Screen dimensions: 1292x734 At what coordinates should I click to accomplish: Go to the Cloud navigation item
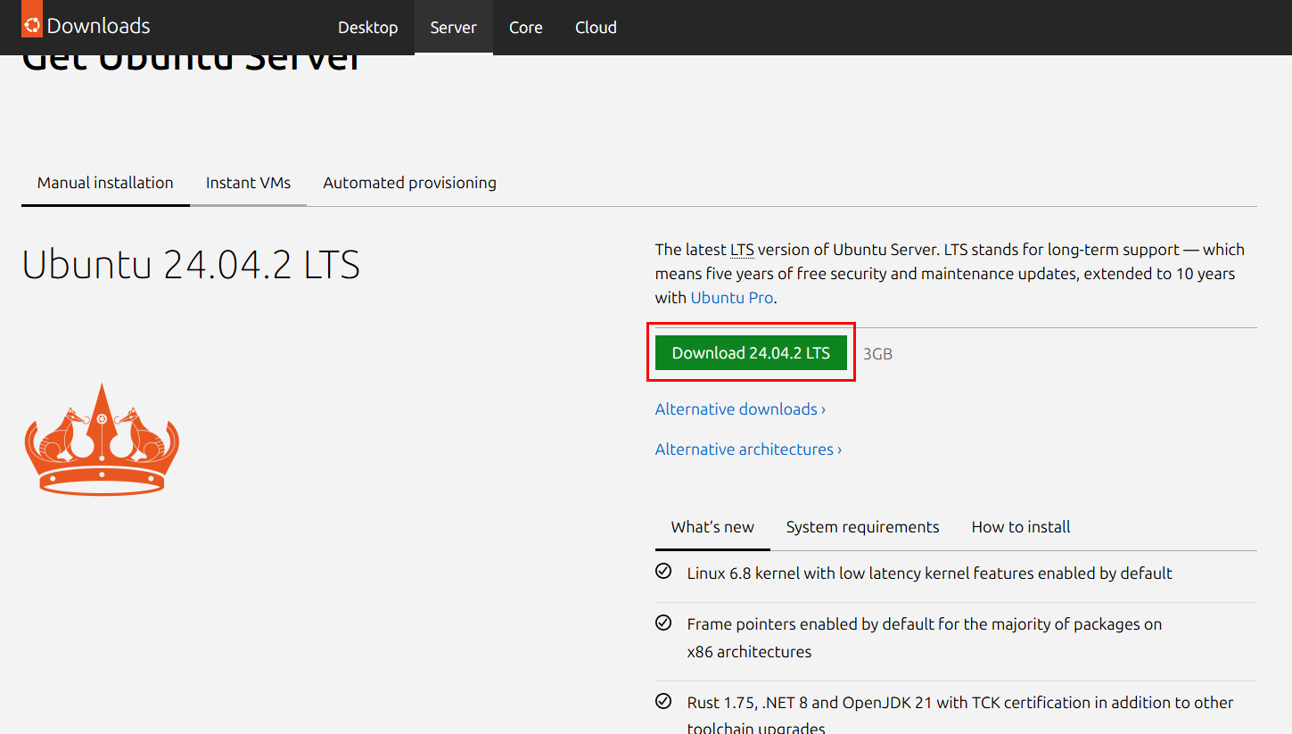pos(596,28)
